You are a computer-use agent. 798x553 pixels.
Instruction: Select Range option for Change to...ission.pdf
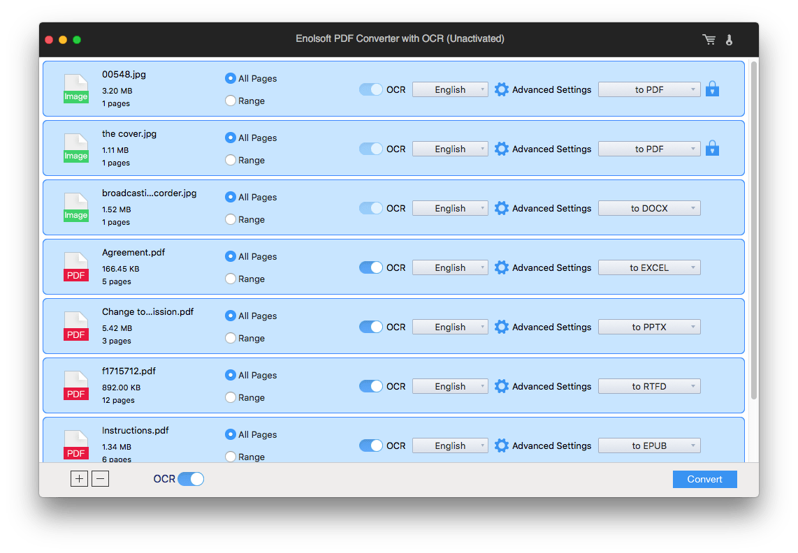coord(231,338)
